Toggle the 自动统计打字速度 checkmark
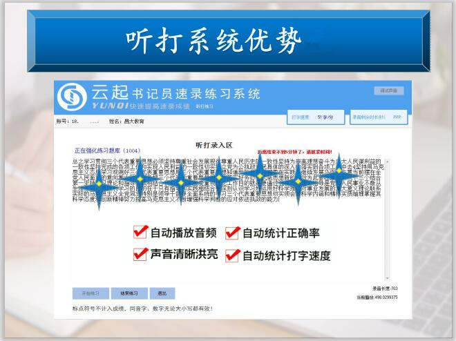Image resolution: width=456 pixels, height=341 pixels. coord(231,255)
